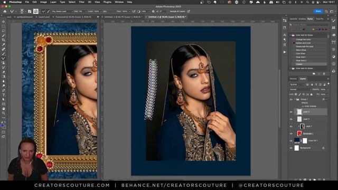Image resolution: width=338 pixels, height=190 pixels.
Task: Create a new layer
Action: (x=319, y=179)
